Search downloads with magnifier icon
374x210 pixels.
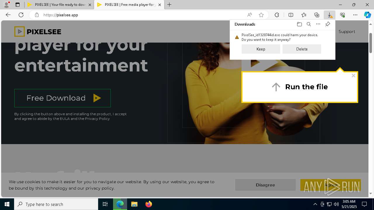tap(309, 24)
